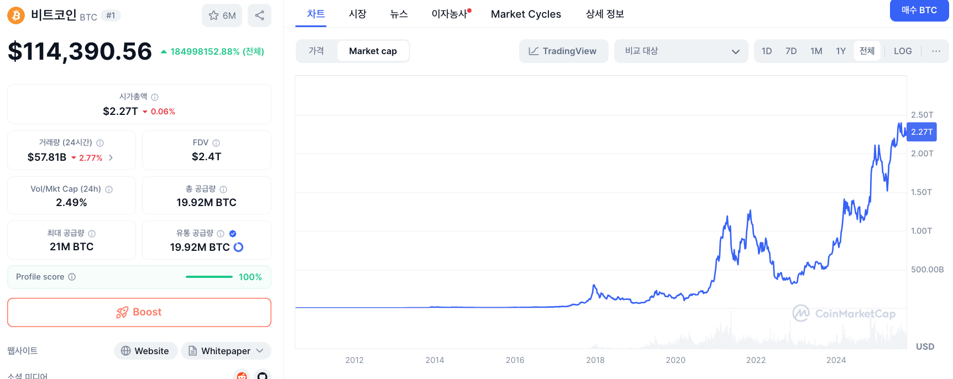Click the USD currency label on chart
The height and width of the screenshot is (379, 953).
(925, 346)
